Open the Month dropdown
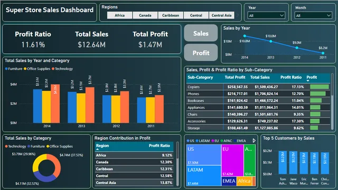Viewport: 338px width, 190px height. [313, 15]
